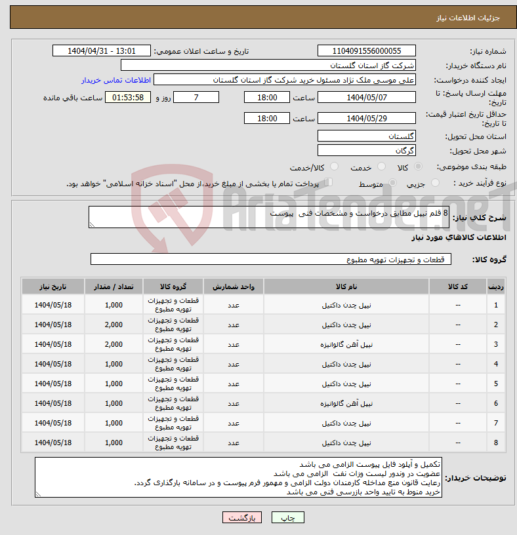517x535 pixels.
Task: Open the اطلاعات تماس خریدار link
Action: coord(115,80)
